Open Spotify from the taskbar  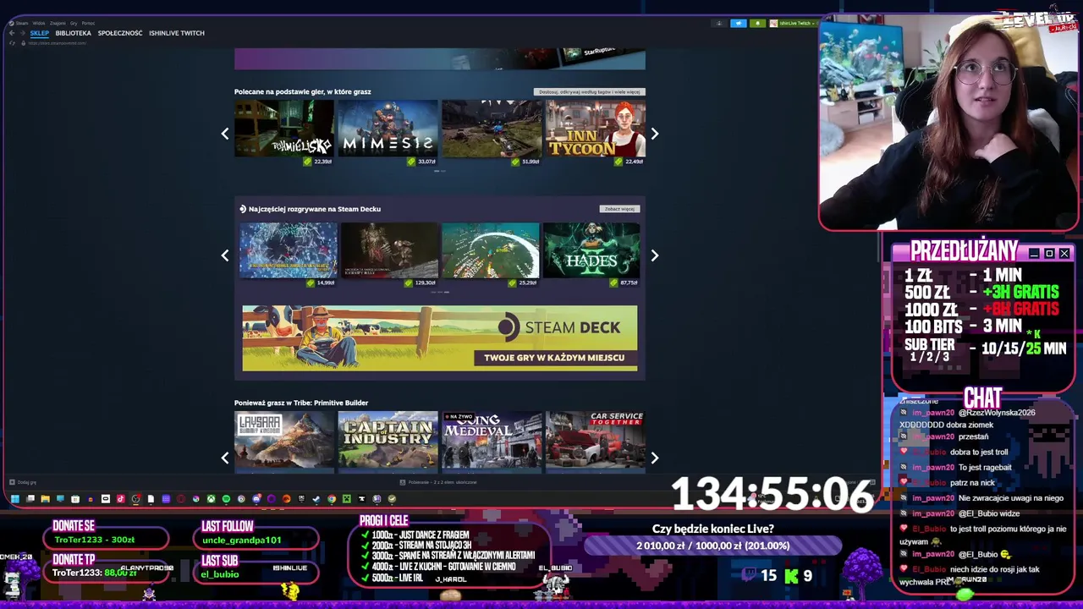pyautogui.click(x=226, y=499)
